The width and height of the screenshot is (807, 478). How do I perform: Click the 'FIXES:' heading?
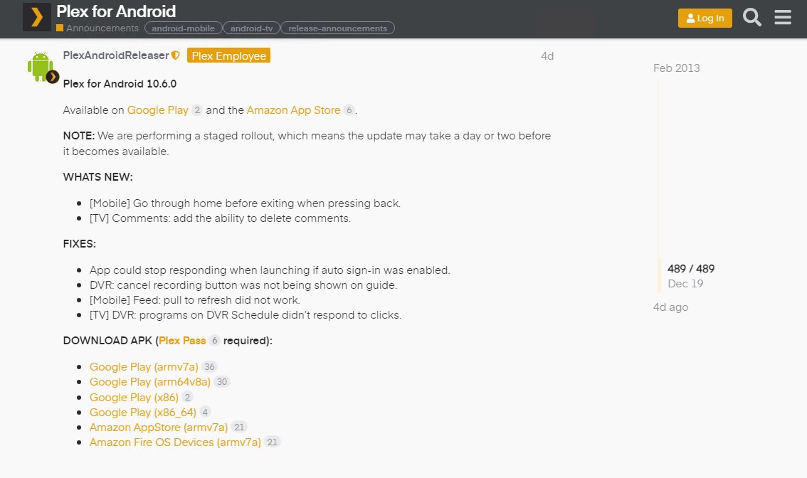pos(79,244)
